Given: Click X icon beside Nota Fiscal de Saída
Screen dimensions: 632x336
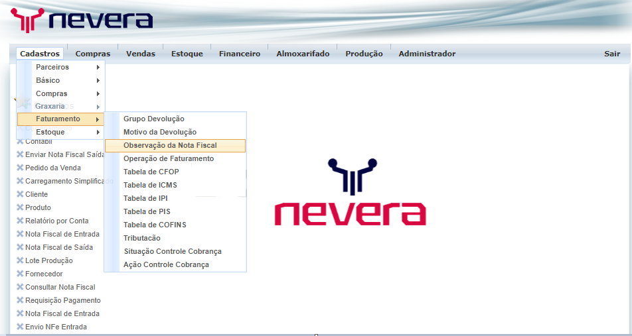Looking at the screenshot, I should pos(20,247).
